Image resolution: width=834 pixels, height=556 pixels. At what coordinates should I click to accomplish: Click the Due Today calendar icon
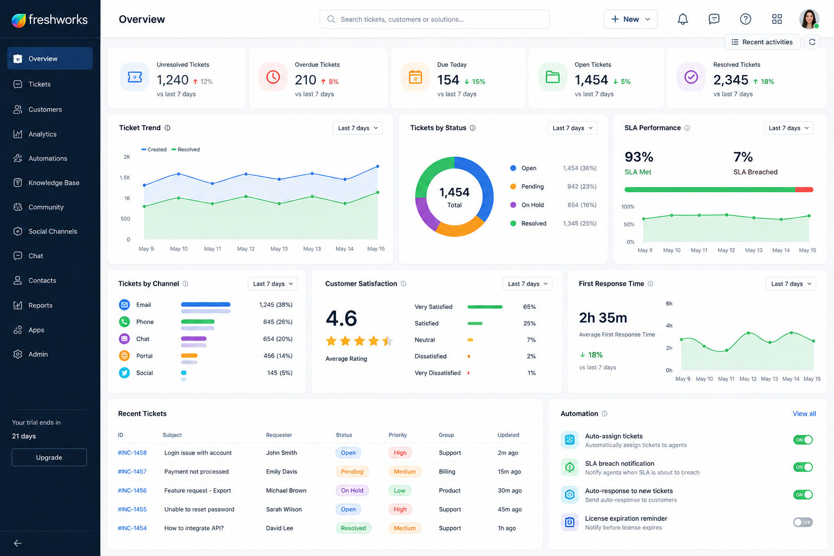click(415, 77)
